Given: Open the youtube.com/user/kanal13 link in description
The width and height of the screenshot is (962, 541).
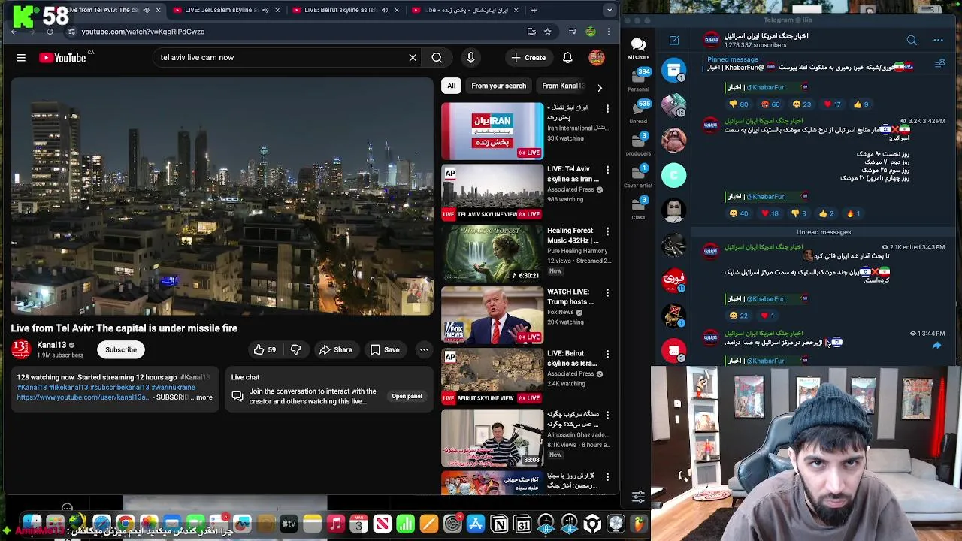Looking at the screenshot, I should [x=83, y=397].
